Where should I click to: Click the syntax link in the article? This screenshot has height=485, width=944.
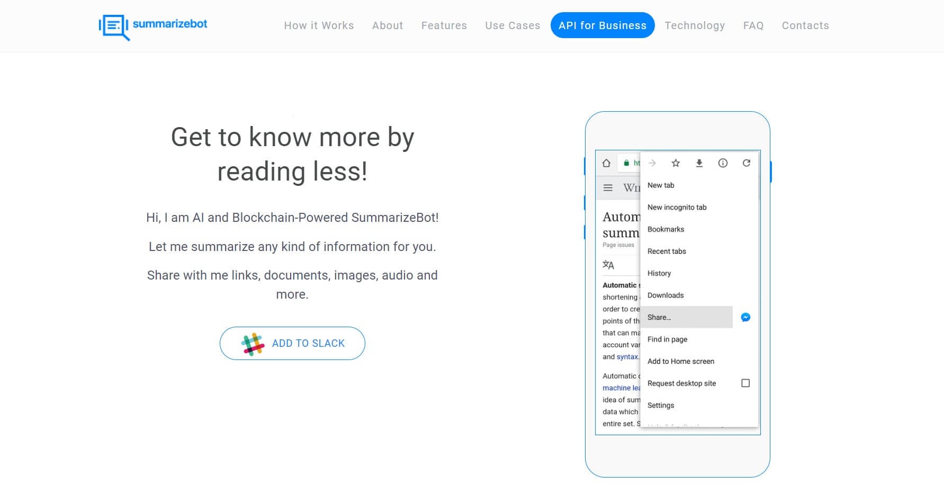click(x=627, y=357)
